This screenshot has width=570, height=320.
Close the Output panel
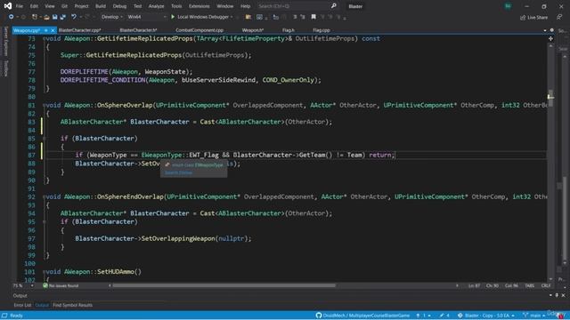coord(563,295)
